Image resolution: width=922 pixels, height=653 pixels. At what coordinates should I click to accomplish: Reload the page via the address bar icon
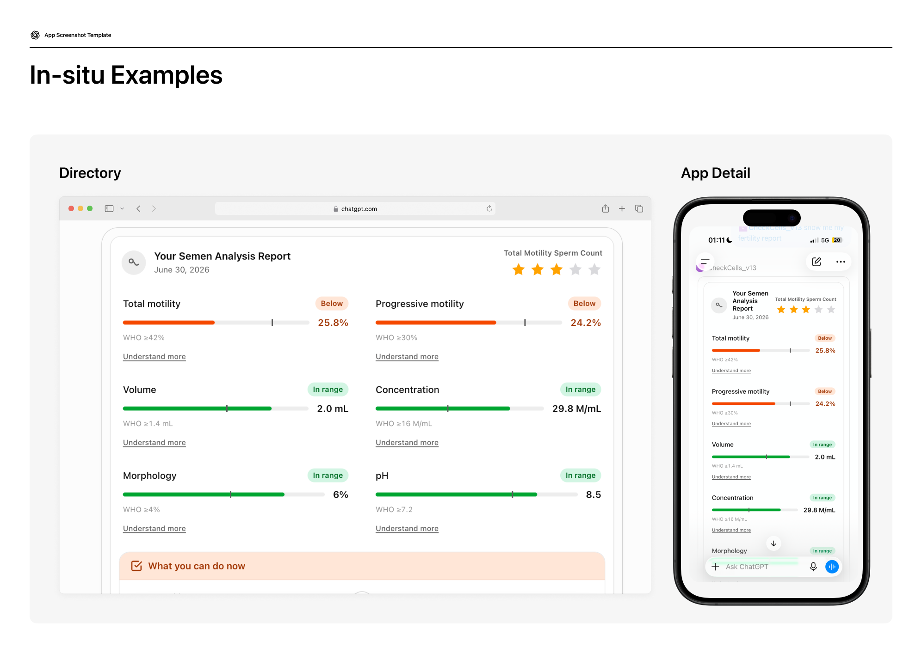489,208
